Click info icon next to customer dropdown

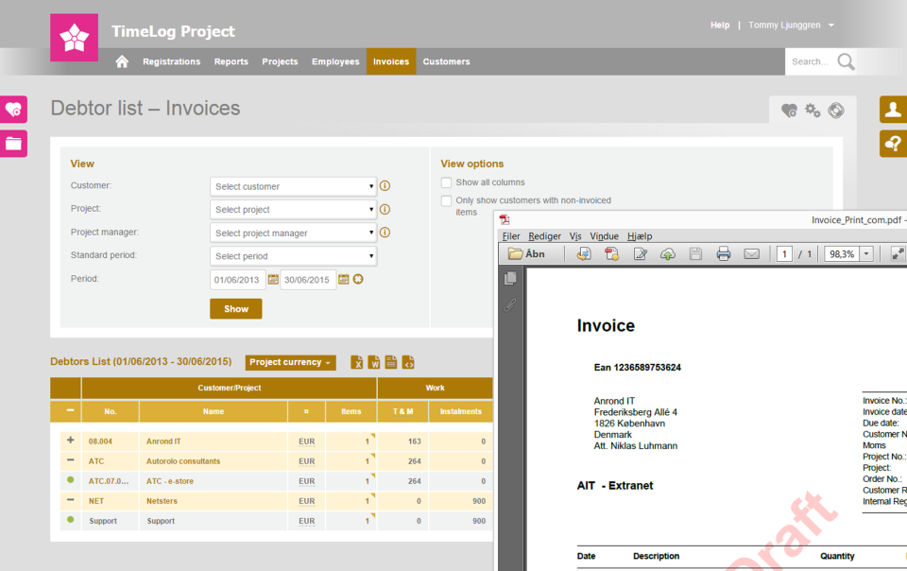point(385,186)
